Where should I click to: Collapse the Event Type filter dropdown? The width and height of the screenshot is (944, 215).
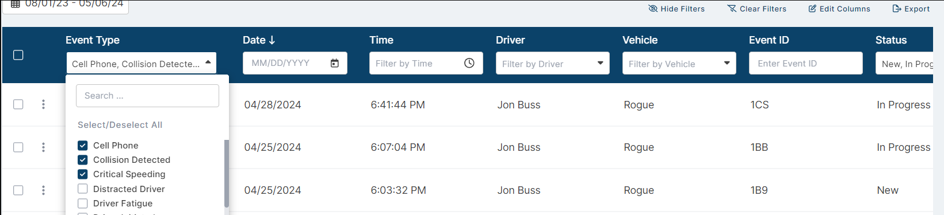[208, 62]
